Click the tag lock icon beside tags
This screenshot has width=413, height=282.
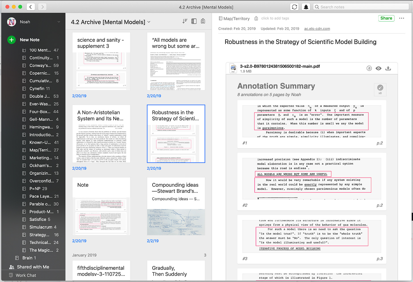tap(256, 18)
